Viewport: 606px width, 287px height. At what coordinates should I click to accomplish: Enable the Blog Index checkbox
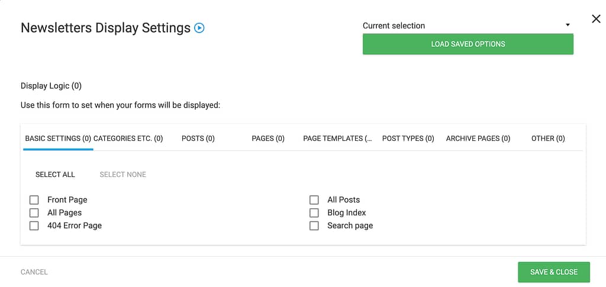pyautogui.click(x=314, y=213)
